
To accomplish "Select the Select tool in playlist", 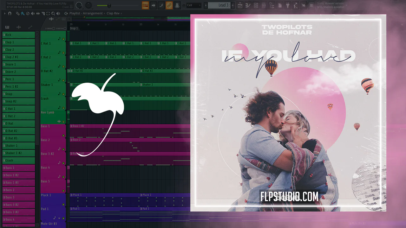I will coord(48,14).
